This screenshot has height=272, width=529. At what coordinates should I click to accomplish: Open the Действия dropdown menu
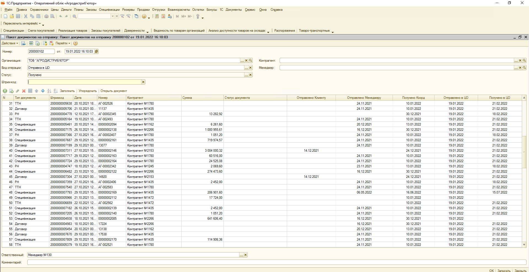[10, 43]
